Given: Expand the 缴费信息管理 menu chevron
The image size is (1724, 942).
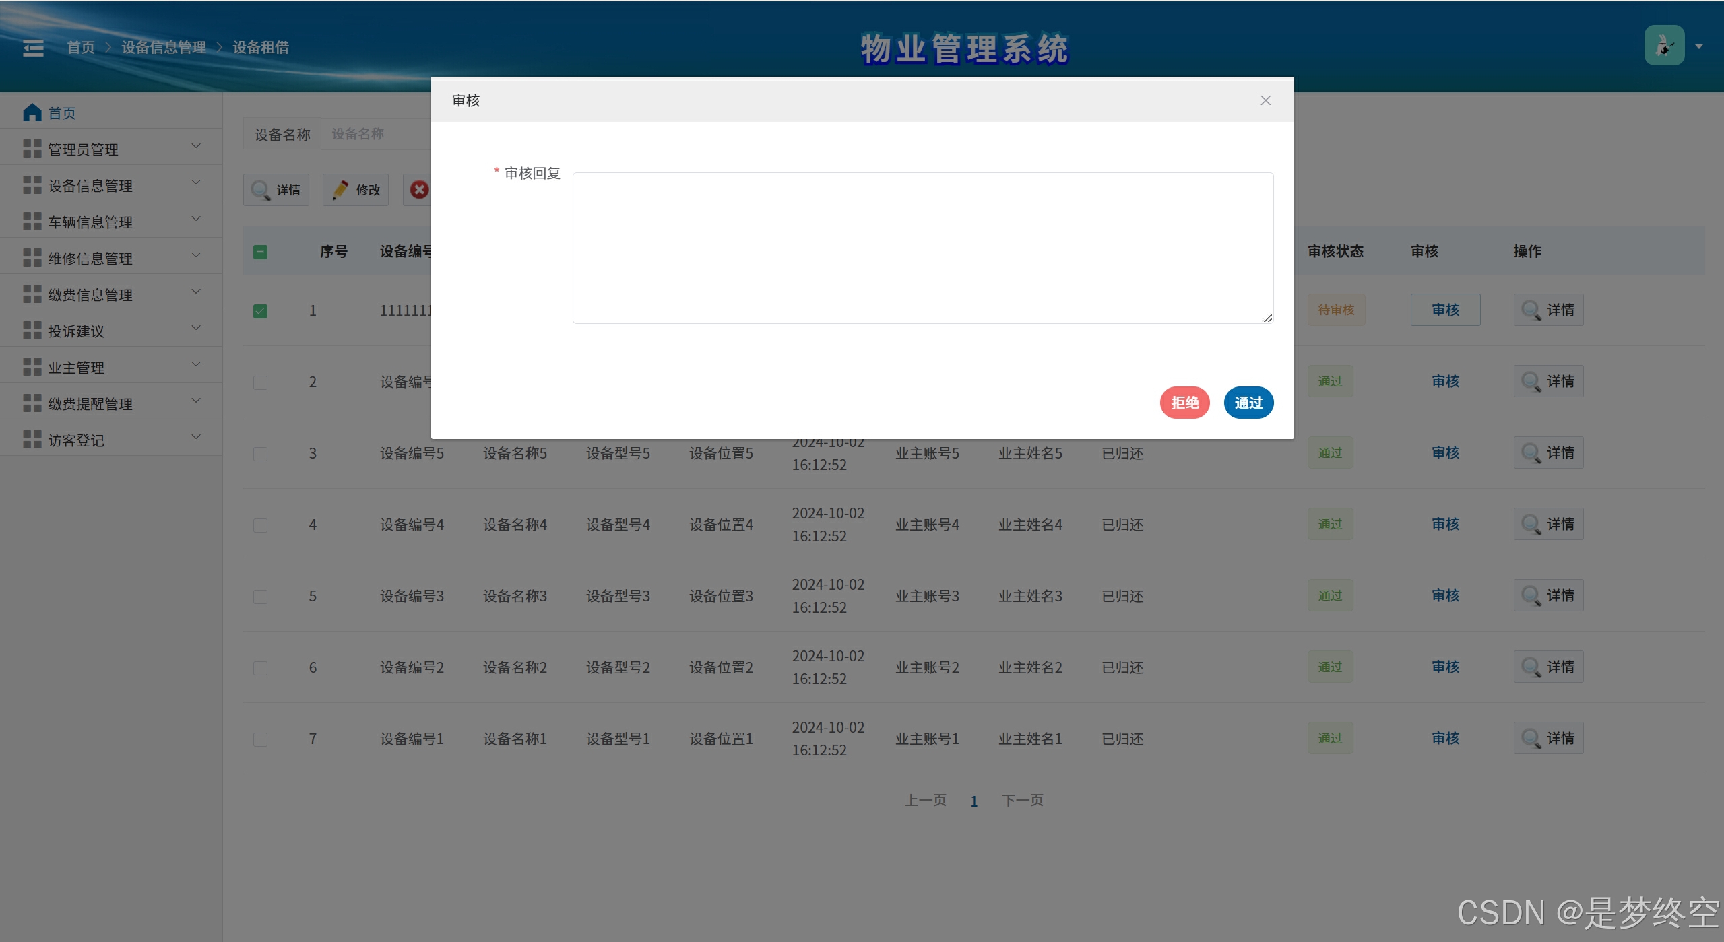Looking at the screenshot, I should click(x=196, y=292).
